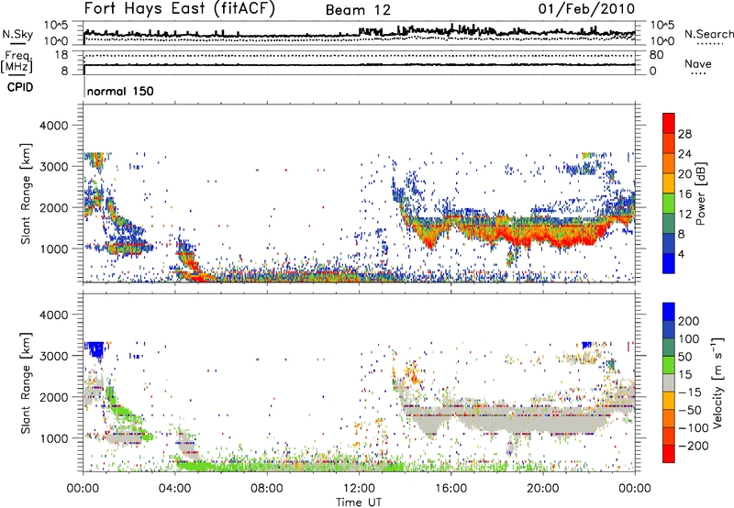Screen dimensions: 734x508
Task: Click the 80 Nave axis tick label
Action: point(656,55)
